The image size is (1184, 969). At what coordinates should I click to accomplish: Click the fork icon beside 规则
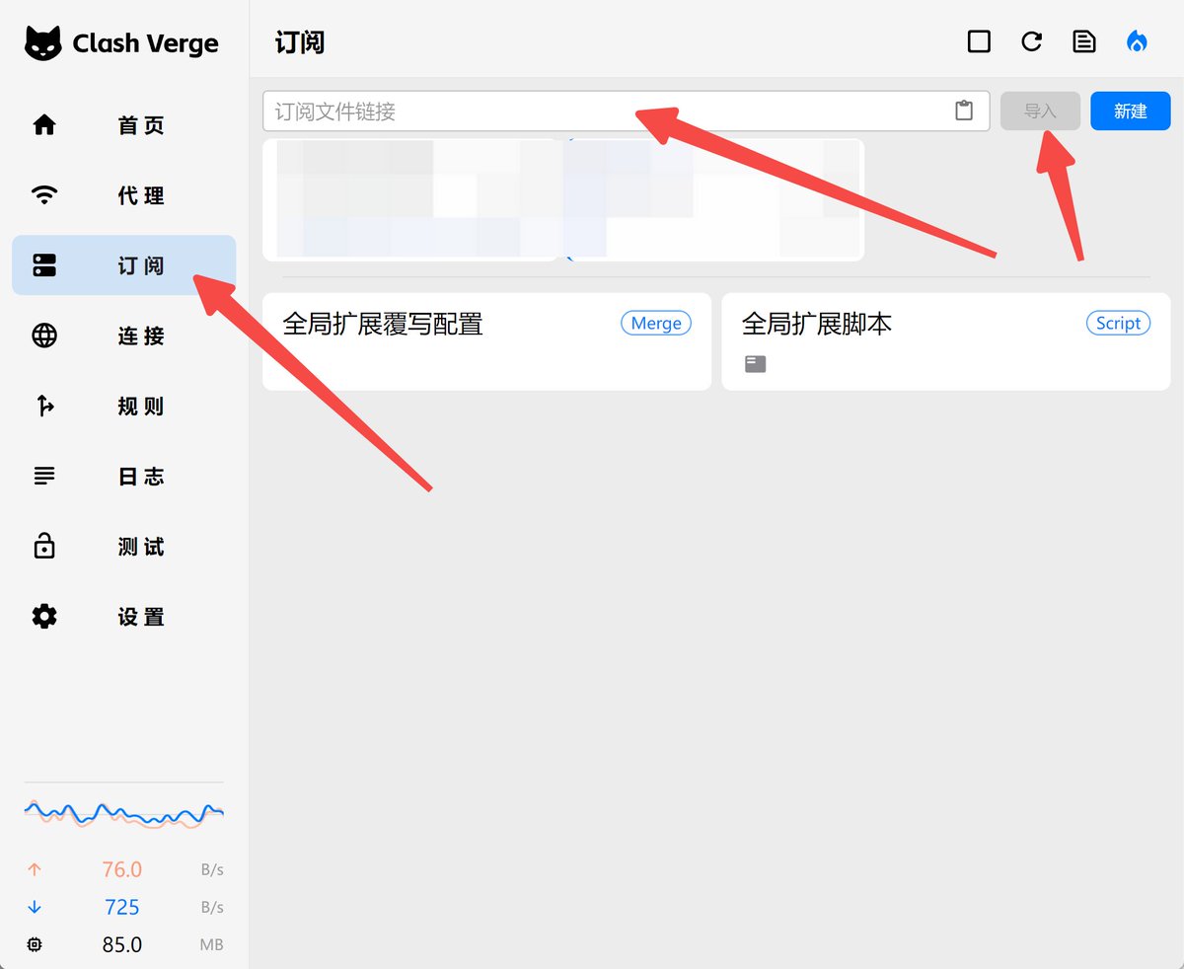[44, 406]
